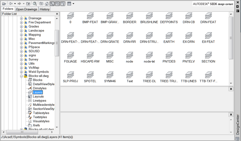This screenshot has width=241, height=141.
Task: Open the Views dropdown arrow
Action: (x=73, y=4)
